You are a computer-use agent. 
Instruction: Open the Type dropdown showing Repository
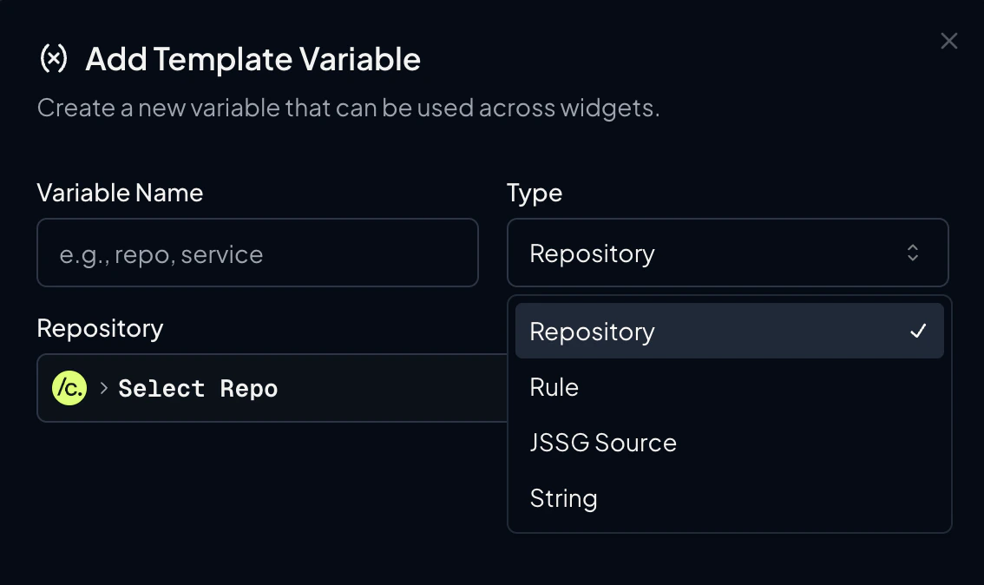727,253
